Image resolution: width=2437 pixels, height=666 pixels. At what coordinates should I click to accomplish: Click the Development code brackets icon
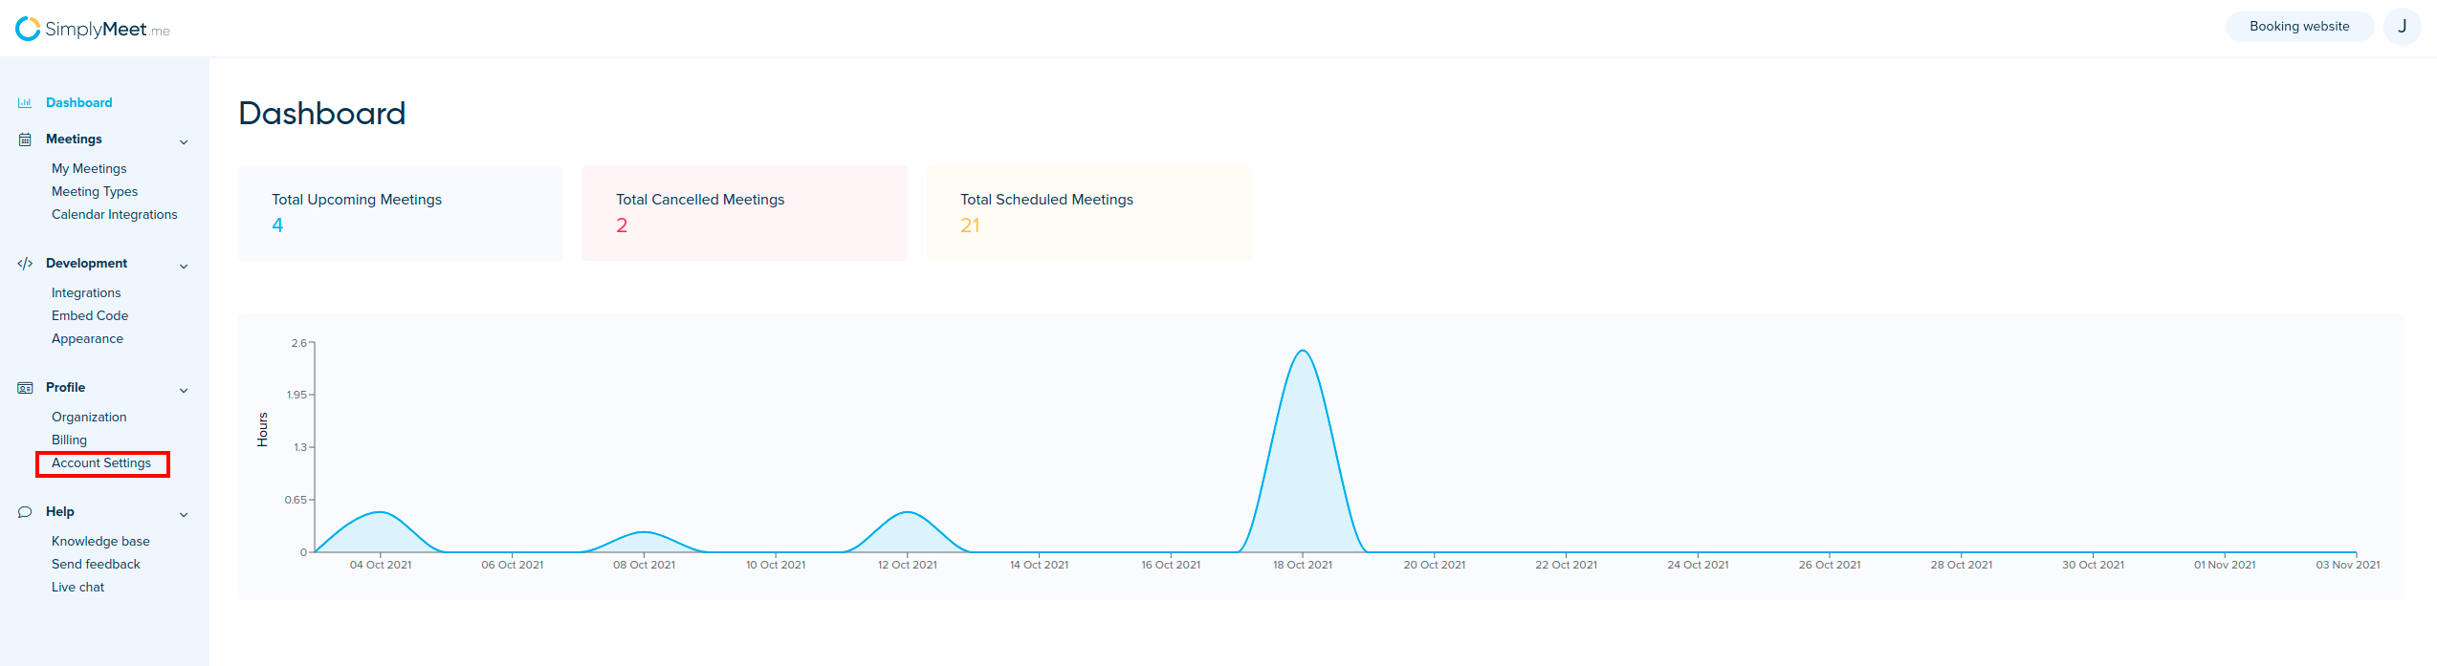click(x=25, y=264)
